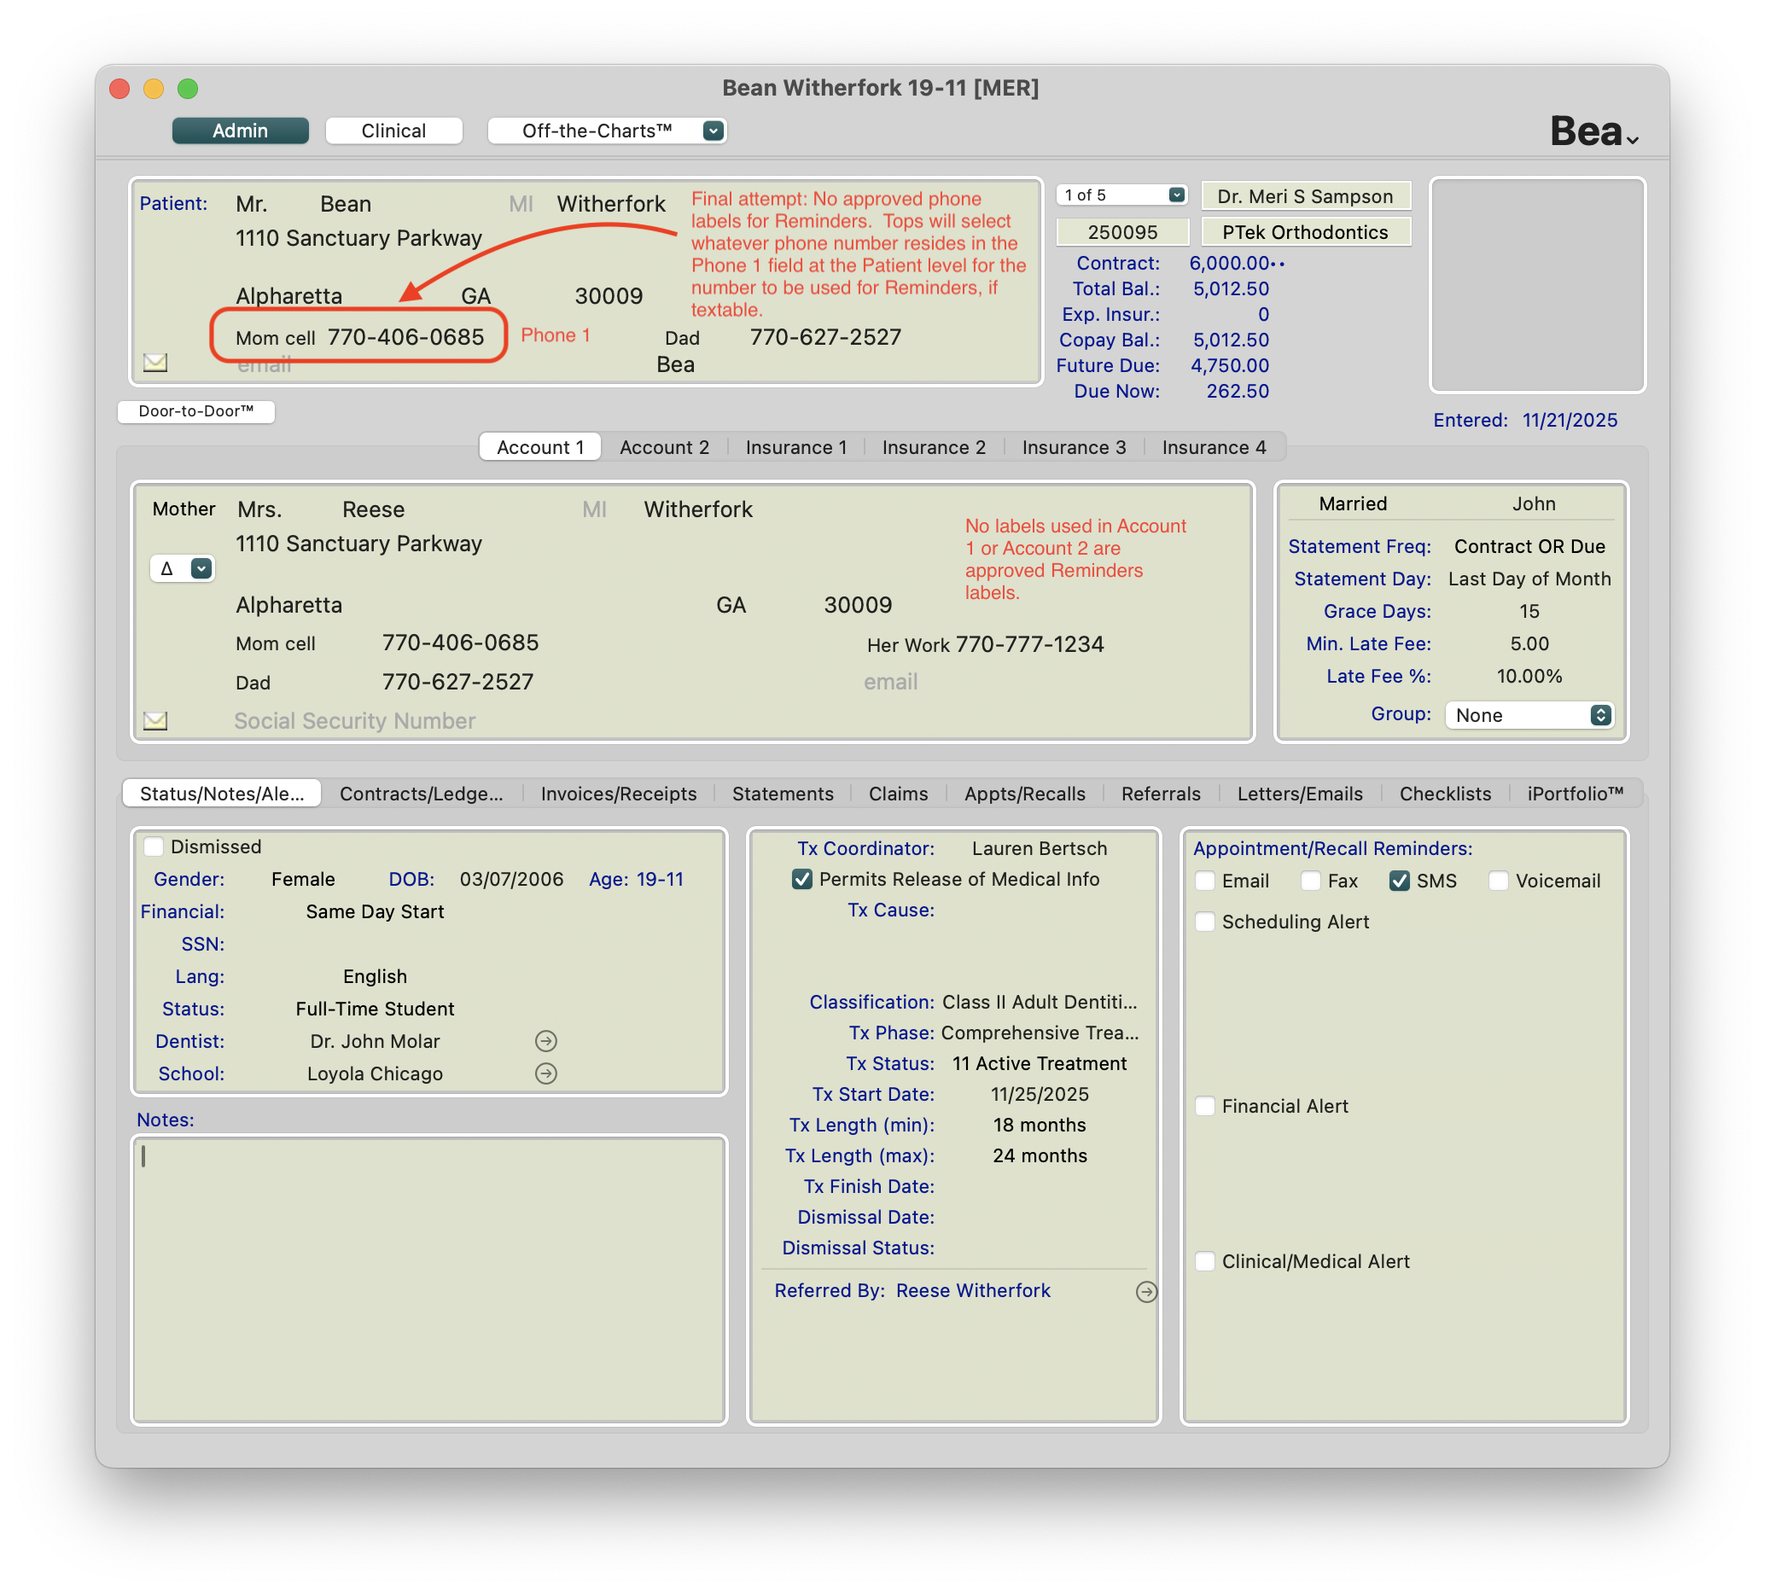This screenshot has width=1765, height=1594.
Task: Tick the Dismissed checkbox
Action: click(x=154, y=846)
